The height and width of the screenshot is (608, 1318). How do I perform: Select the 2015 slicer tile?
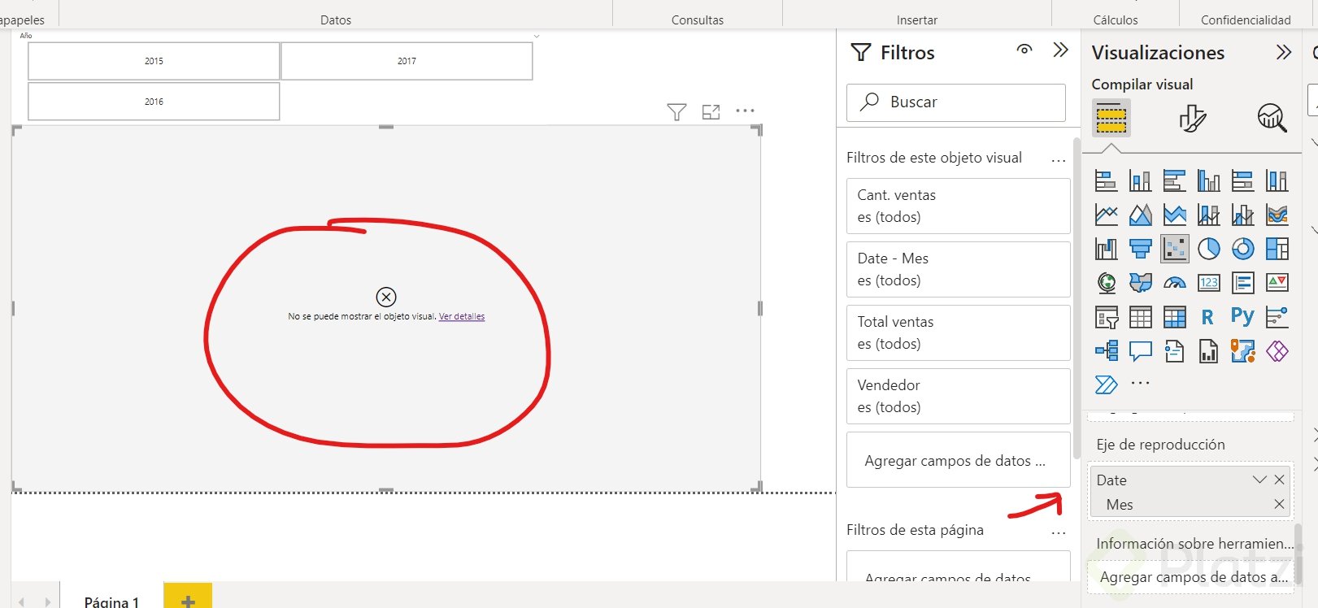(154, 61)
